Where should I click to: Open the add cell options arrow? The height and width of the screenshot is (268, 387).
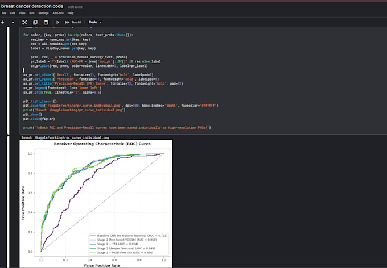[13, 22]
